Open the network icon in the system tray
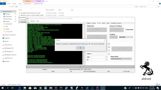The image size is (161, 90). (x=141, y=88)
